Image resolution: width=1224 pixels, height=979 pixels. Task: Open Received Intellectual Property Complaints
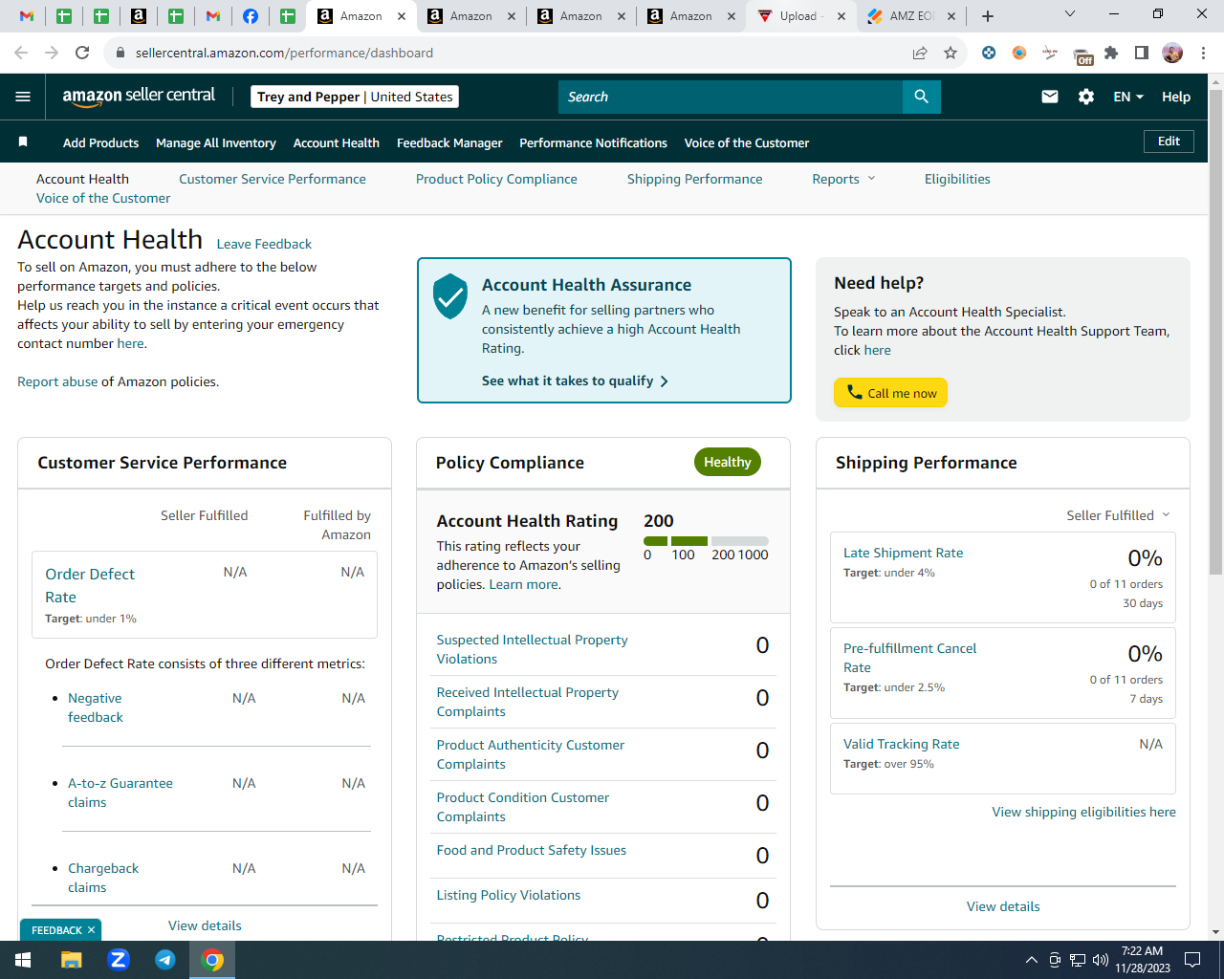(527, 702)
